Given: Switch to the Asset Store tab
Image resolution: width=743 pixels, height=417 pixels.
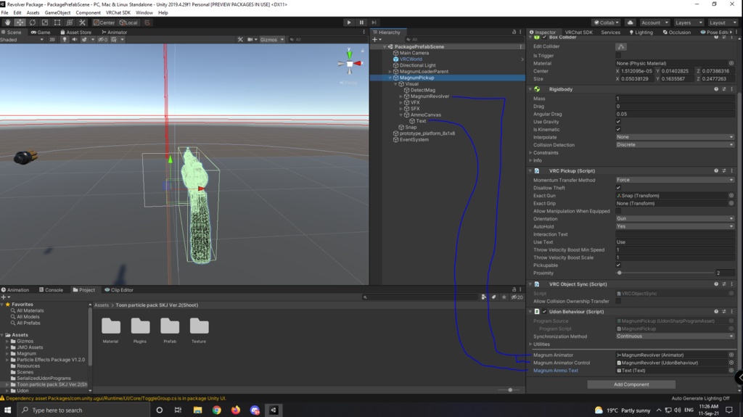Looking at the screenshot, I should point(75,32).
